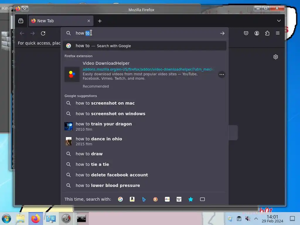
Task: Choose suggestion 'how to screenshot on mac'
Action: (x=144, y=103)
